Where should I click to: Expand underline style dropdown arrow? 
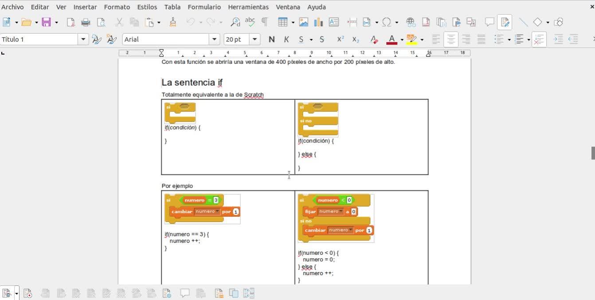pos(311,39)
